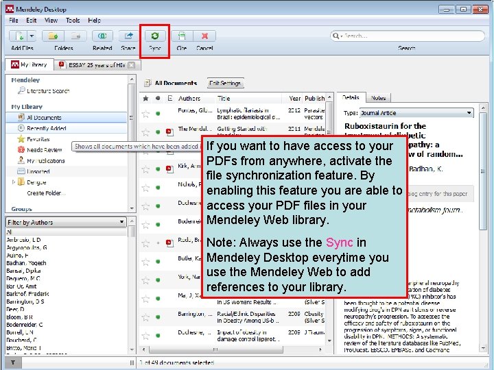The image size is (494, 370).
Task: Click the remove folder toolbar icon
Action: pos(76,36)
